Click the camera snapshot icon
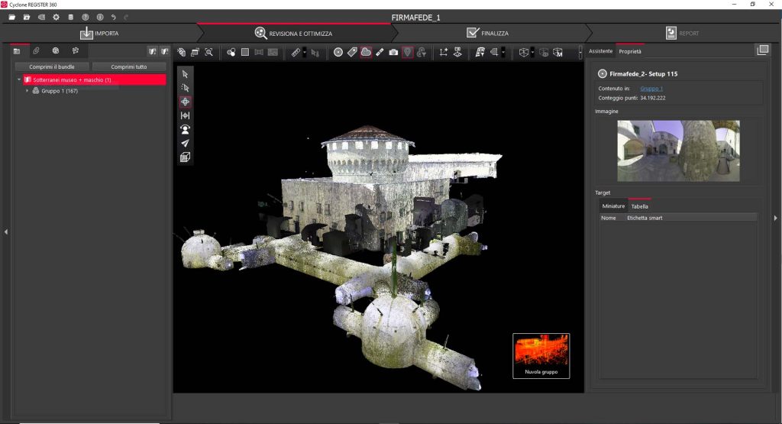782x424 pixels. [393, 52]
